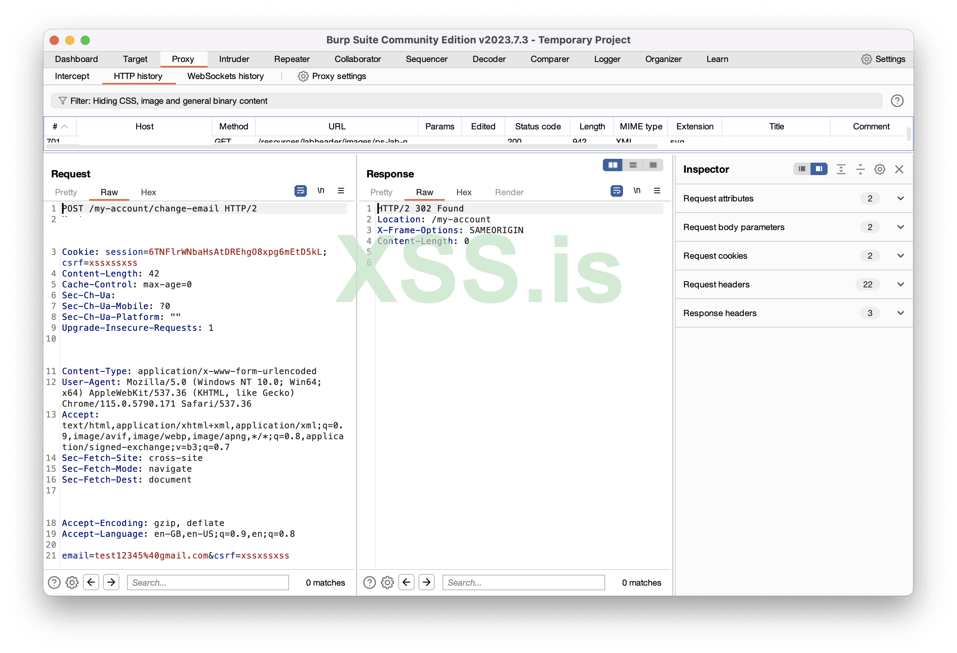This screenshot has width=957, height=653.
Task: Click the filter bar help icon
Action: pos(897,101)
